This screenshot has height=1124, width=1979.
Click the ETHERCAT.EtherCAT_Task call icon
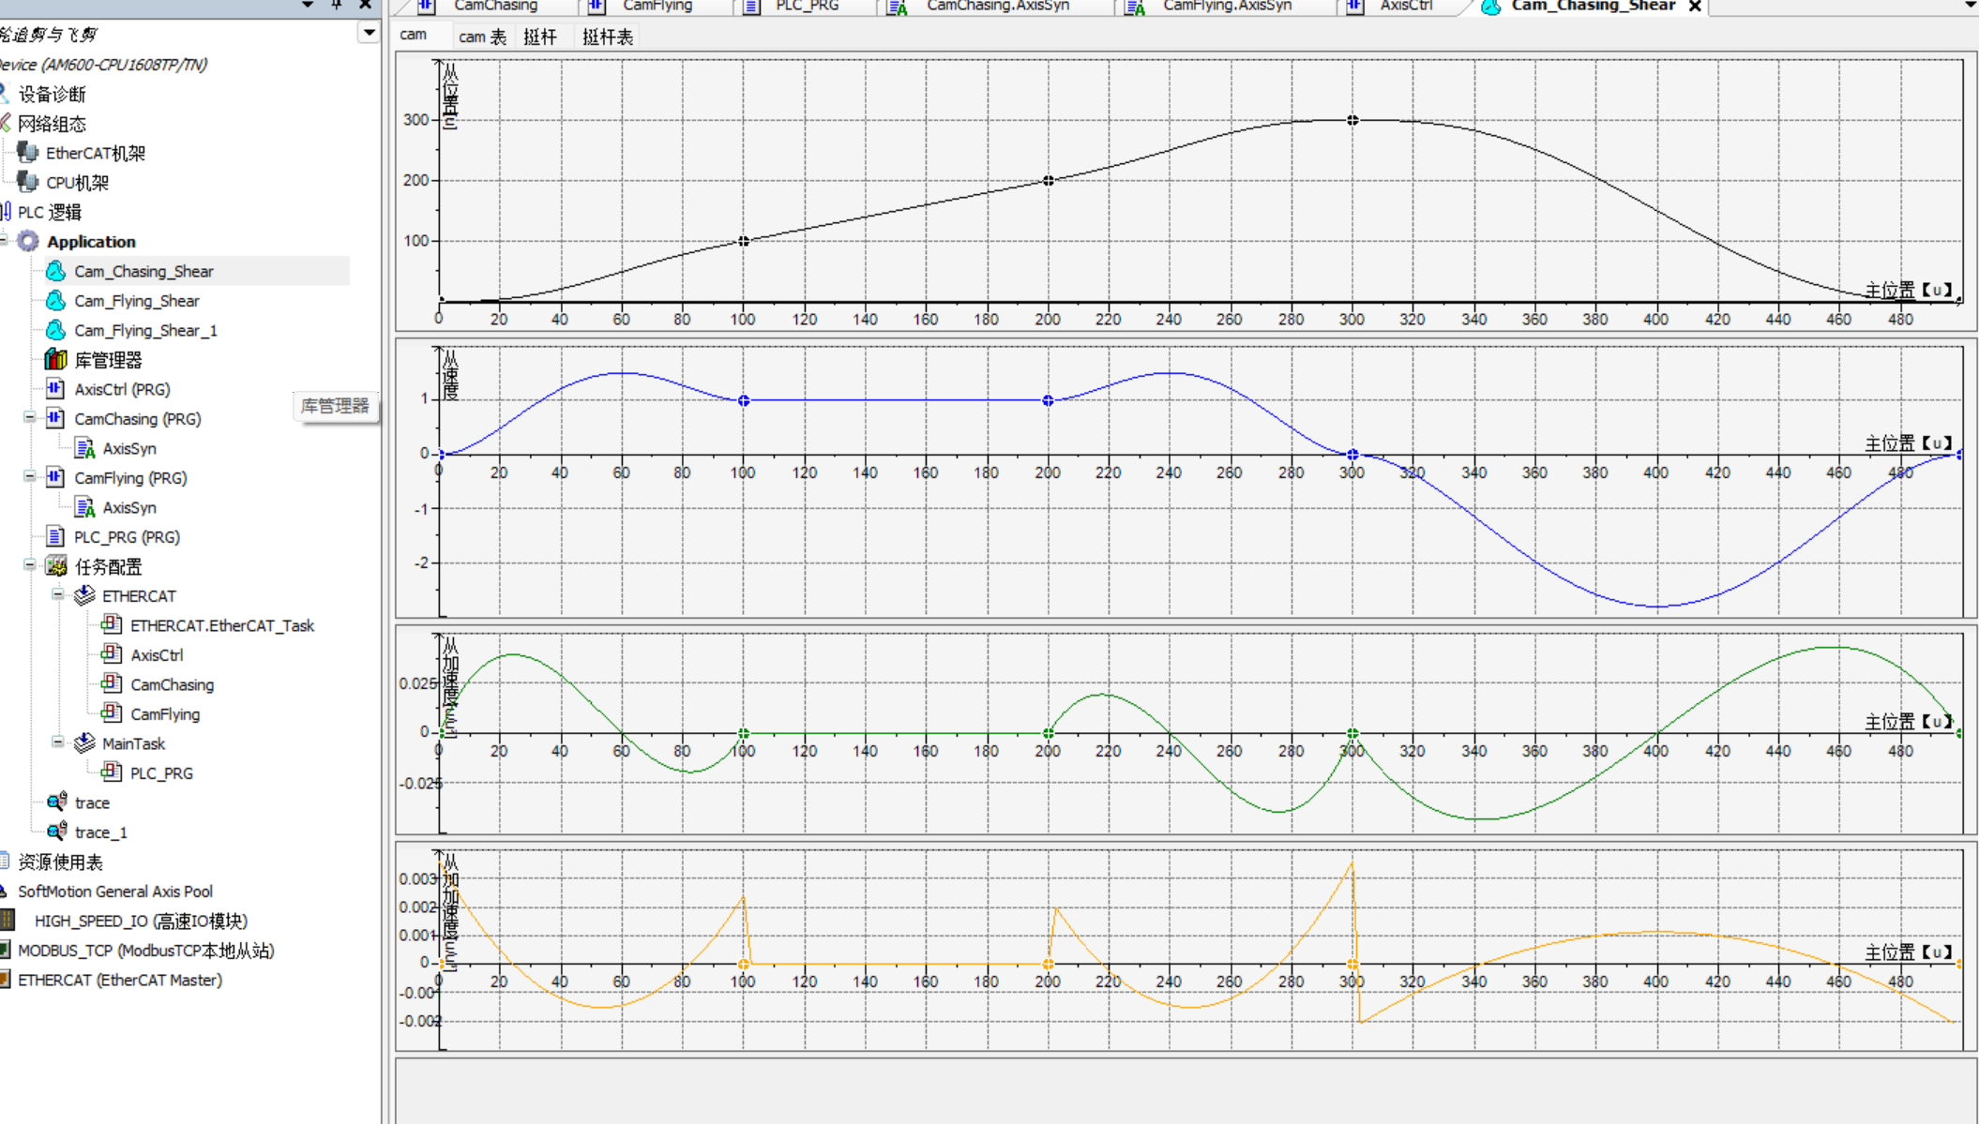pos(112,625)
